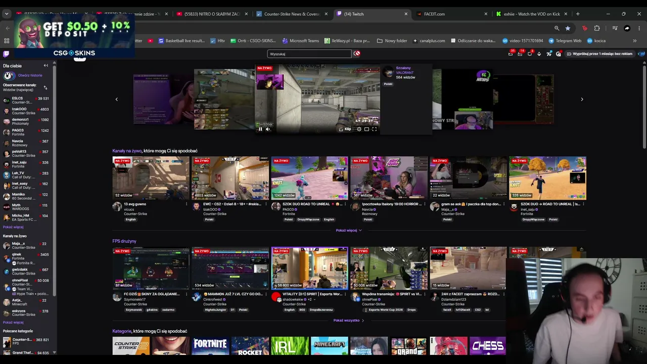Switch featured player to theatre mode

(x=366, y=129)
